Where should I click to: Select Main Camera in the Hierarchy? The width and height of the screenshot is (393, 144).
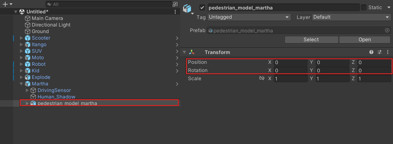47,18
